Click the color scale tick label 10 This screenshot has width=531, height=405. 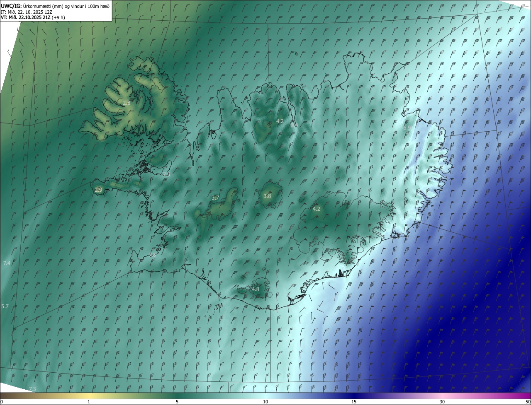click(265, 402)
